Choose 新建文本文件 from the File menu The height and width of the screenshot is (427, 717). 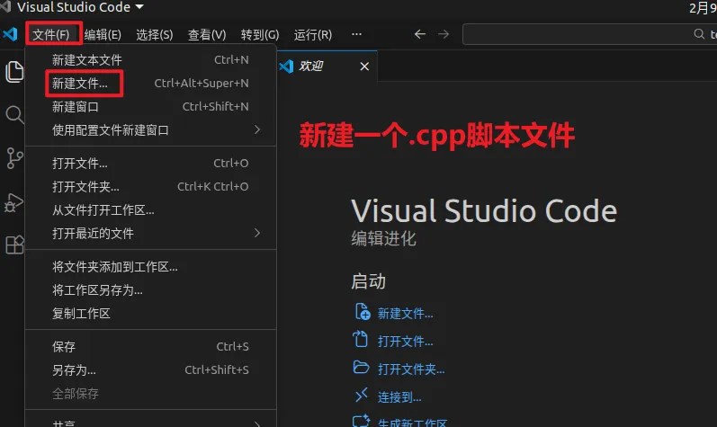(x=151, y=60)
